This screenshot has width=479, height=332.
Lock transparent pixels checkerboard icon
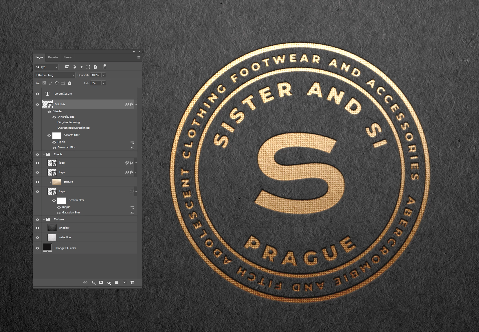[44, 83]
